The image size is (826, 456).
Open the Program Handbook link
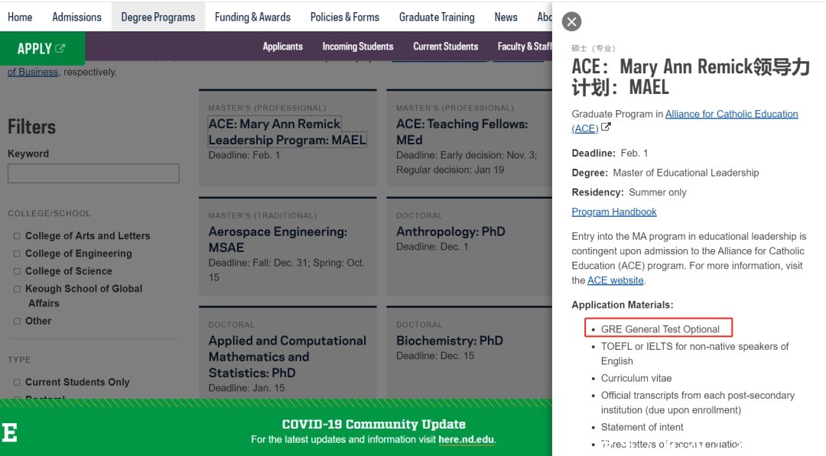[614, 211]
